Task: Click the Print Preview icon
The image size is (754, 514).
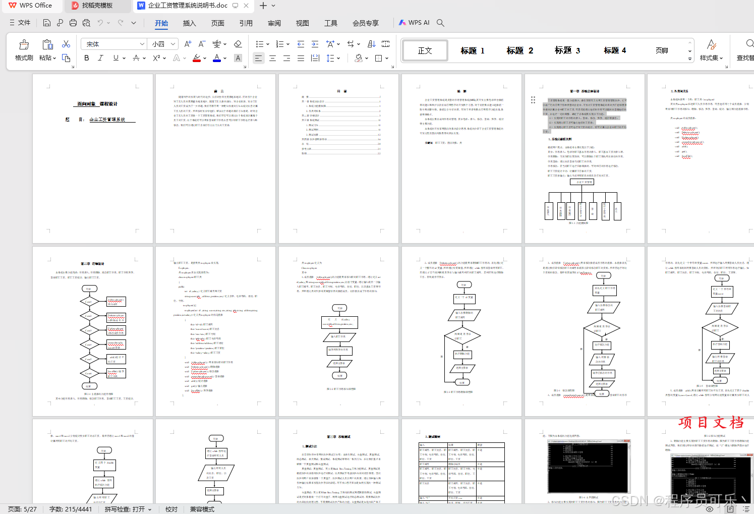Action: 86,23
